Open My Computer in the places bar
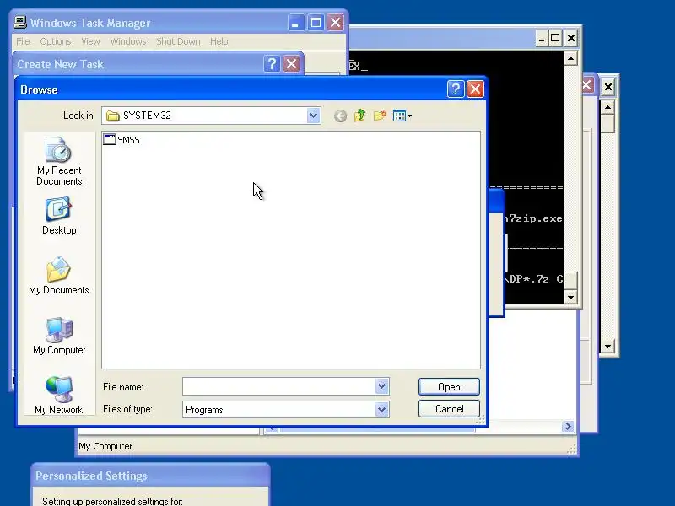 (59, 336)
